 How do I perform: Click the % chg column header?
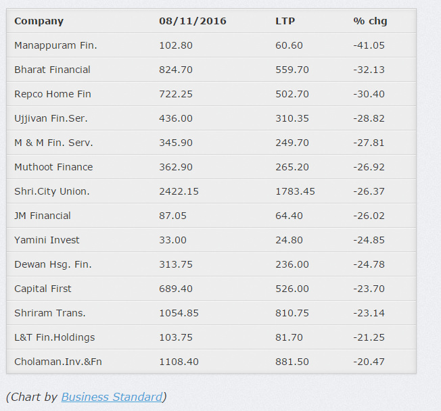(x=370, y=21)
